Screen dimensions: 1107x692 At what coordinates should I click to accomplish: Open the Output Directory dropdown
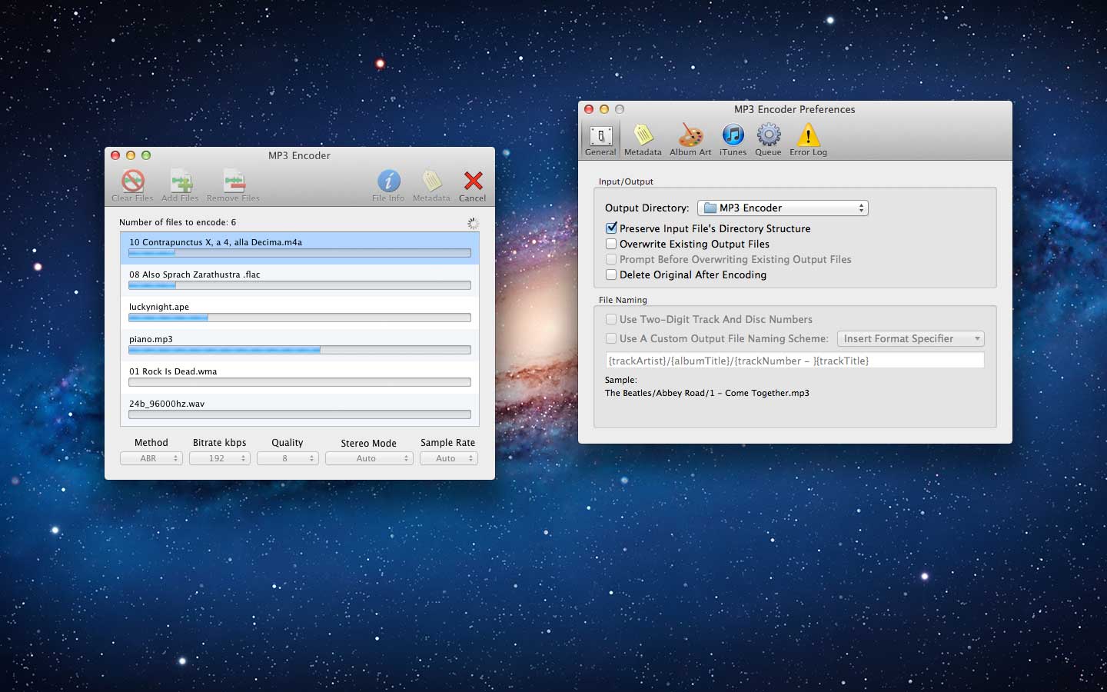[x=783, y=208]
